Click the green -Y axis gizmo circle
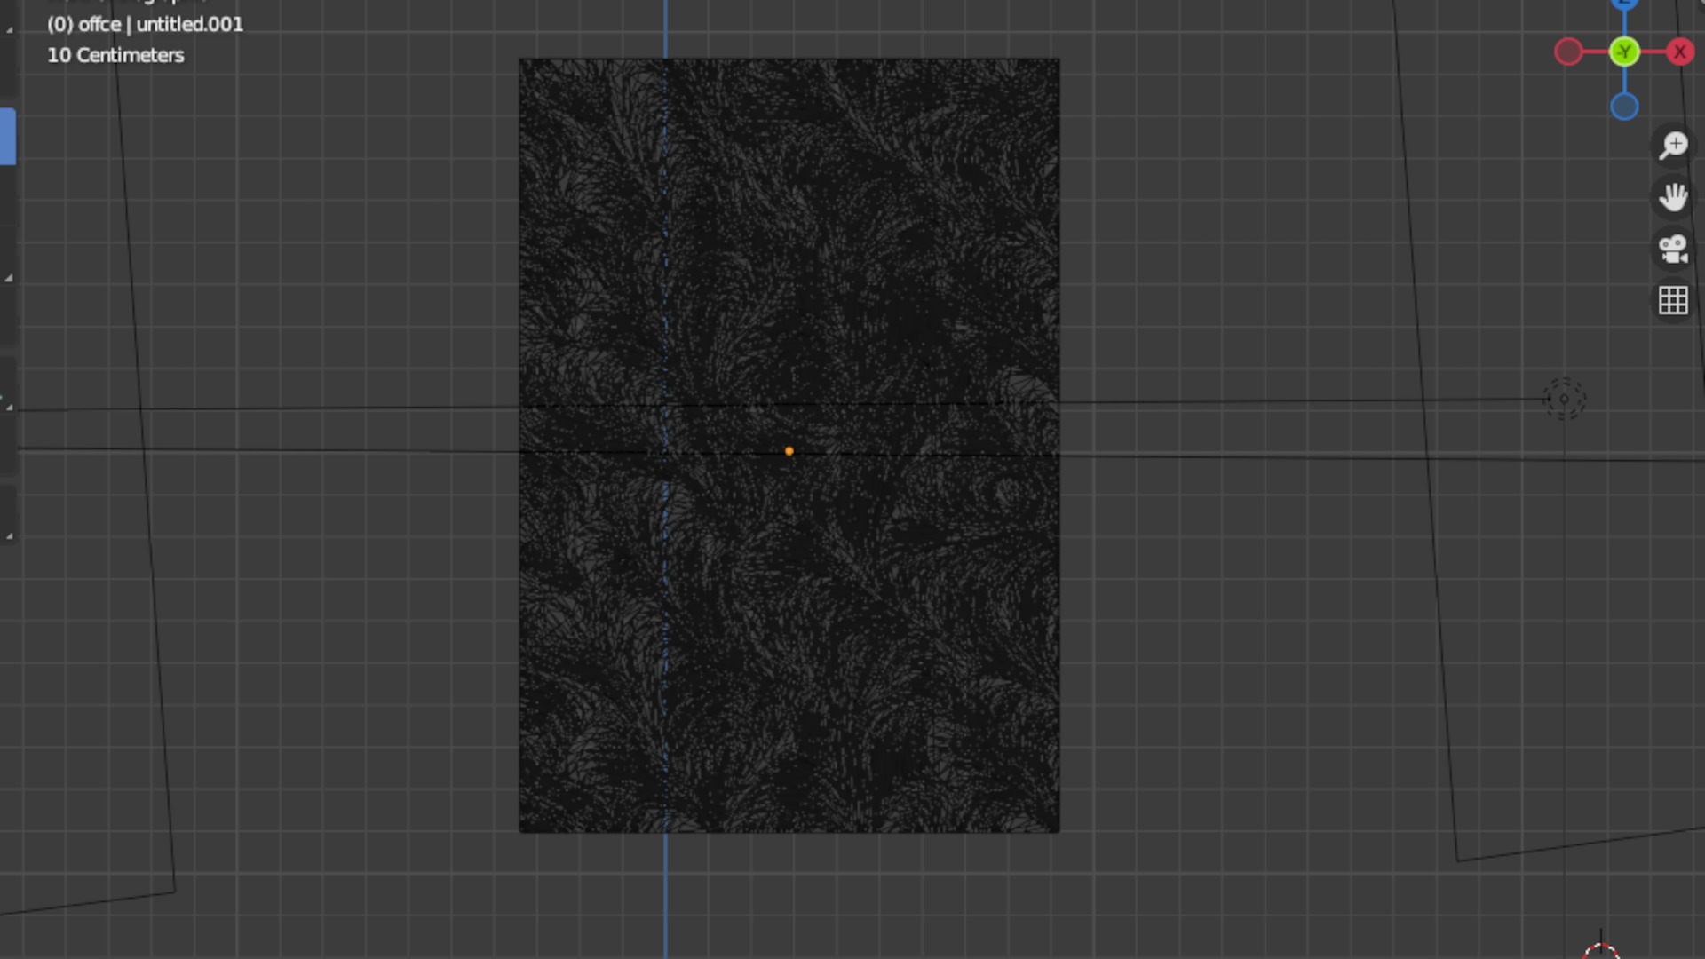Image resolution: width=1705 pixels, height=959 pixels. (x=1624, y=52)
